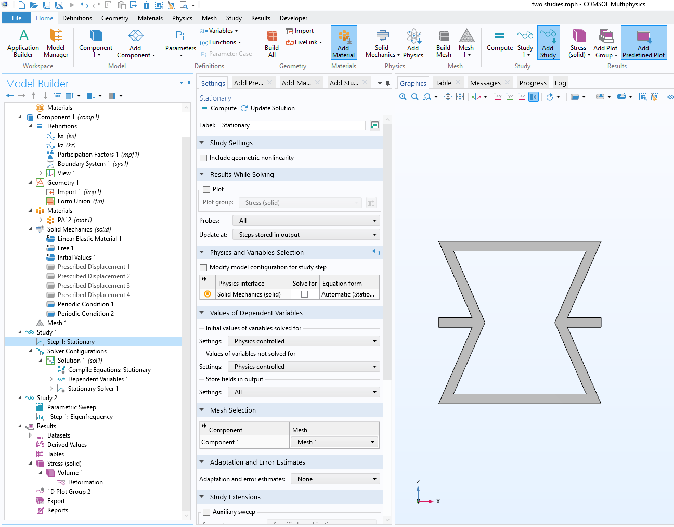Screen dimensions: 674x527
Task: Click the Update Solution button
Action: coord(268,108)
